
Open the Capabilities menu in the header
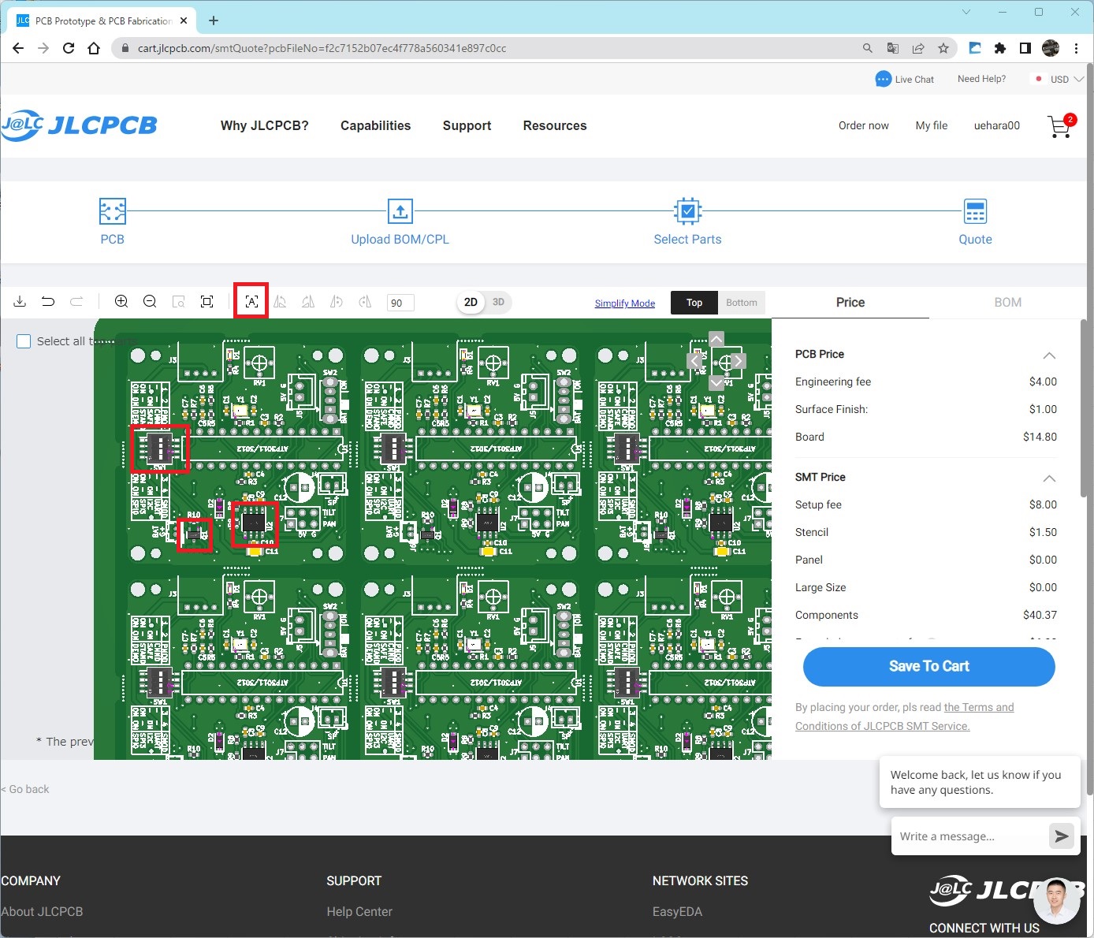(375, 125)
